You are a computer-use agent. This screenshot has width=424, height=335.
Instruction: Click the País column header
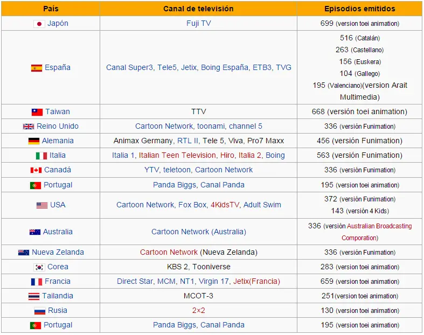point(51,9)
